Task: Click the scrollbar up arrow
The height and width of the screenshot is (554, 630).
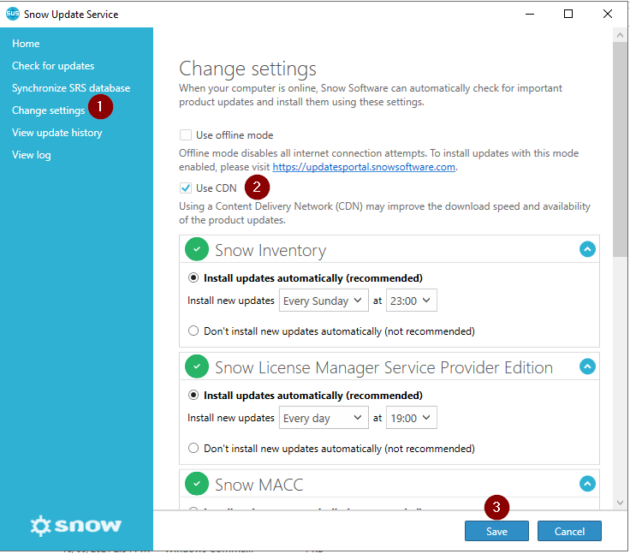Action: click(620, 35)
